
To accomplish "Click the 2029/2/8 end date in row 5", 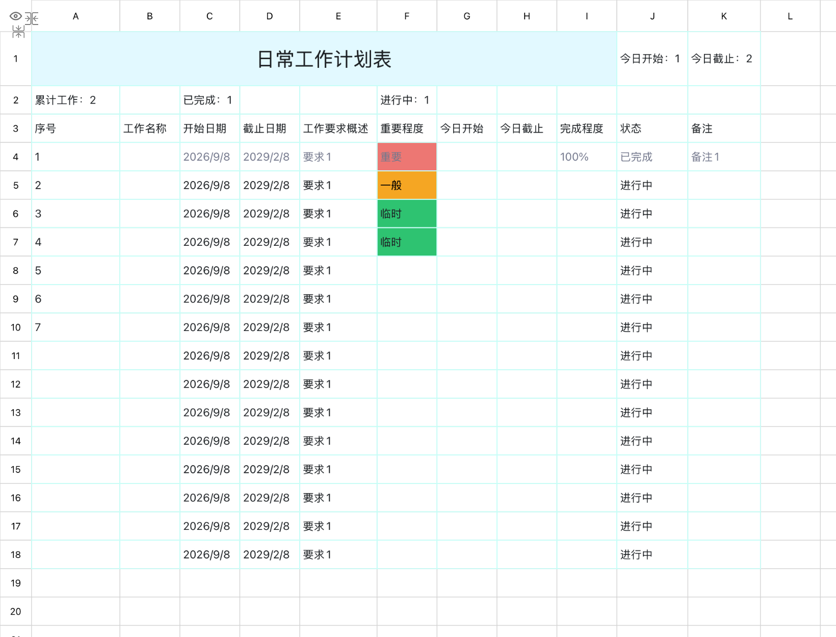I will point(270,185).
